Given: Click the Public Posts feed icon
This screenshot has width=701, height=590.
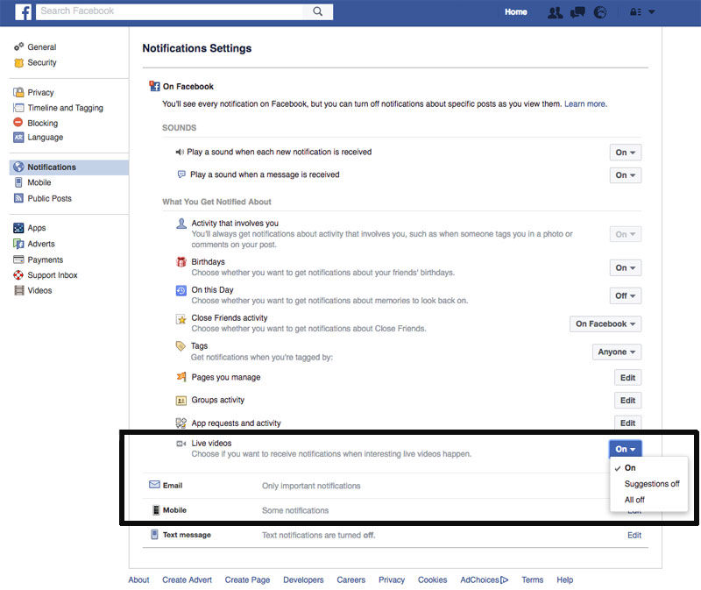Looking at the screenshot, I should click(x=18, y=198).
